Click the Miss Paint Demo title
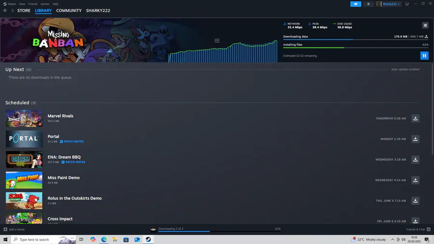This screenshot has height=244, width=434. click(64, 177)
